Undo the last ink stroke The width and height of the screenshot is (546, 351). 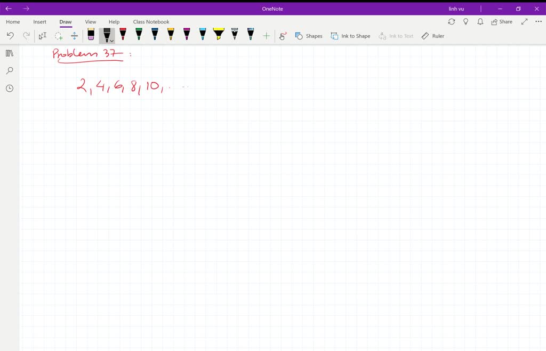pyautogui.click(x=10, y=35)
